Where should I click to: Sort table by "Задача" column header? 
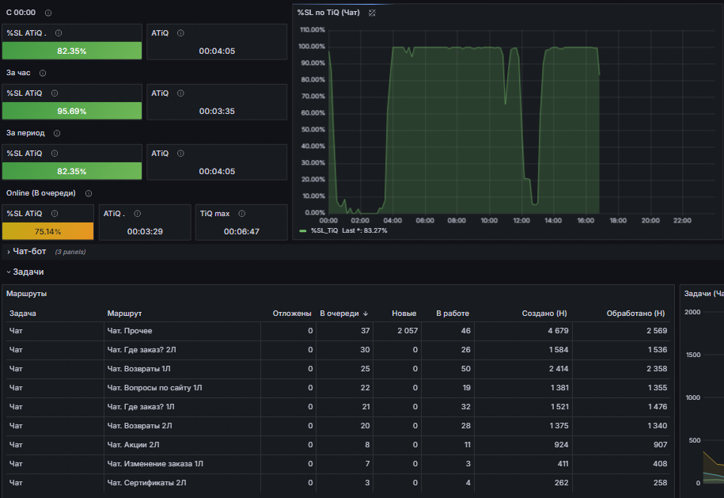[x=23, y=314]
